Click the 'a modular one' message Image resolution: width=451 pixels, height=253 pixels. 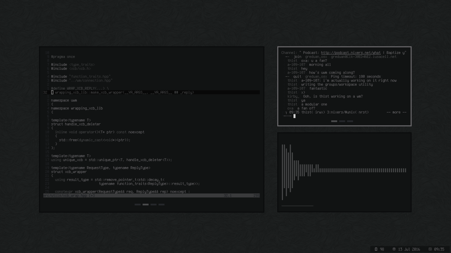pos(314,104)
